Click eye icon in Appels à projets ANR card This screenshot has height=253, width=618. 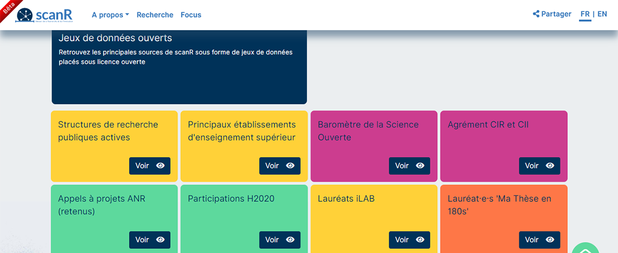click(160, 240)
